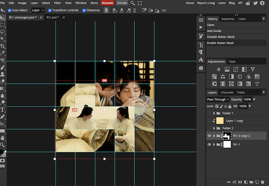269x186 pixels.
Task: Open the Filter menu
Action: (x=57, y=3)
